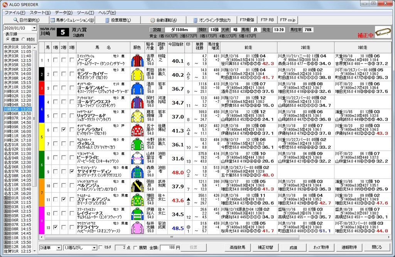Image resolution: width=395 pixels, height=257 pixels.
Task: Select race 川崎06R 13:50 in list
Action: [x=18, y=114]
